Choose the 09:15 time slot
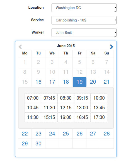This screenshot has width=131, height=162. (82, 98)
